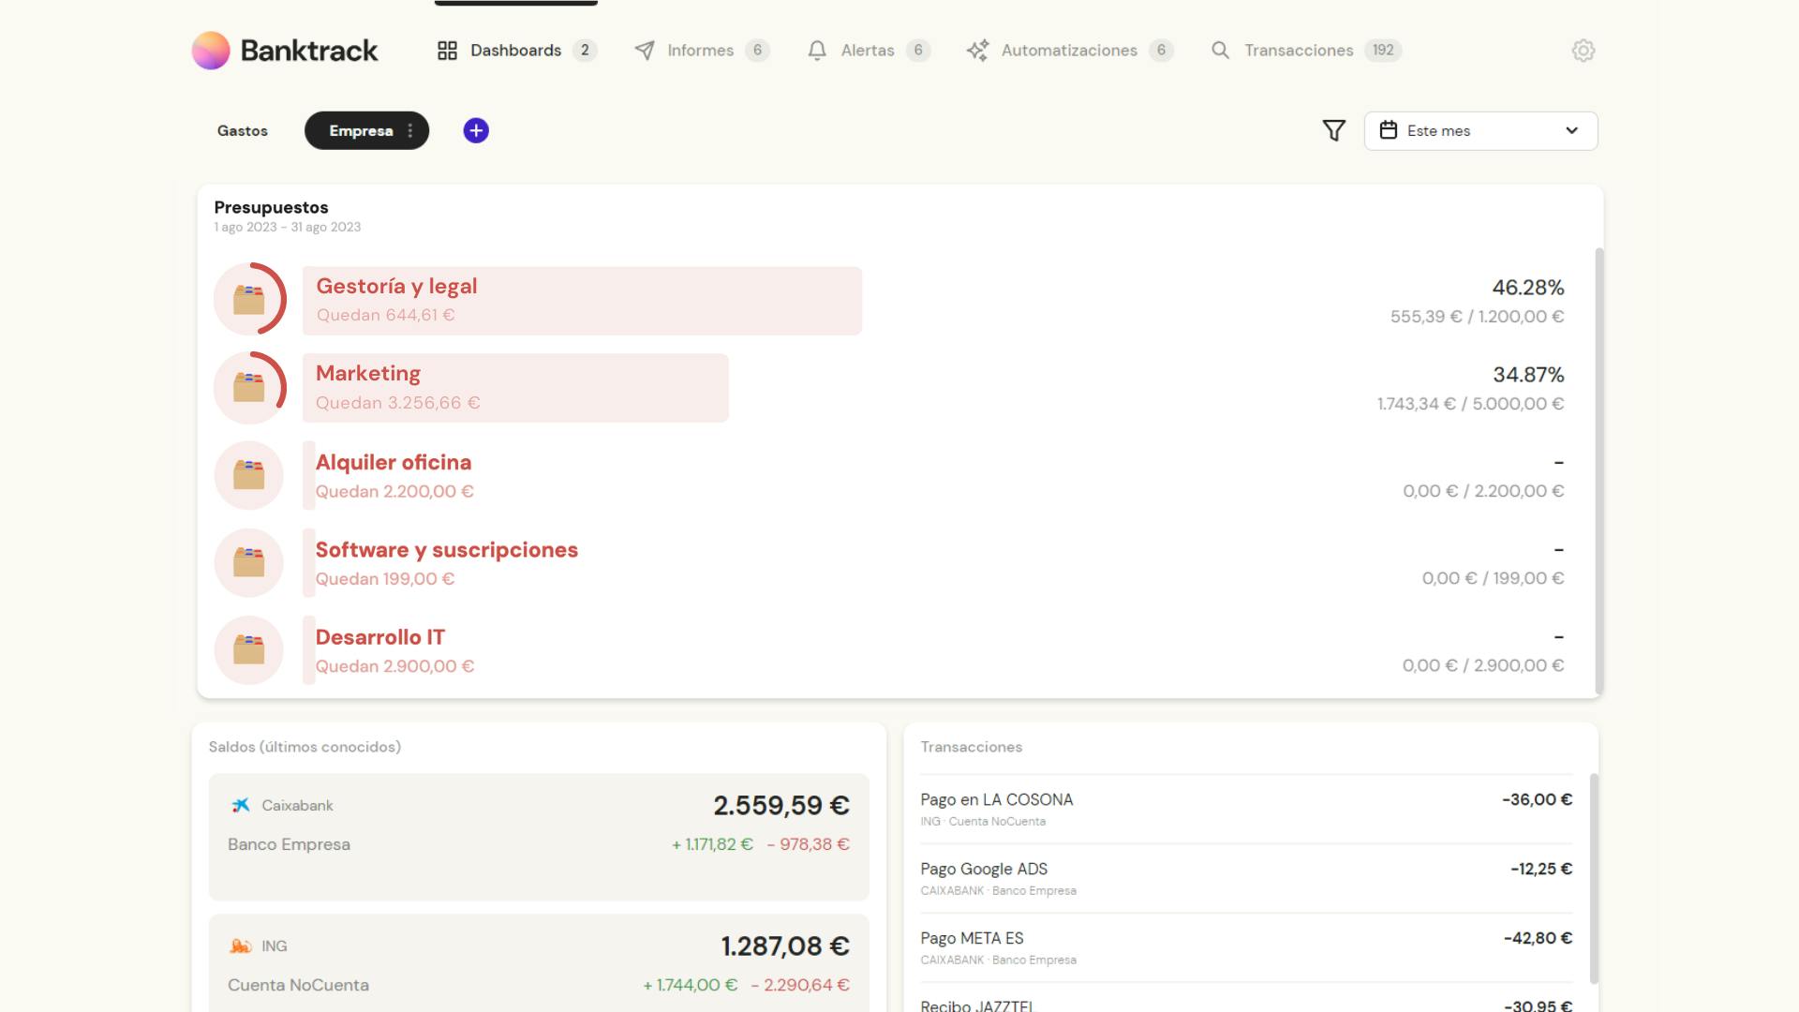Expand the Este mes date dropdown
The width and height of the screenshot is (1799, 1012).
coord(1571,131)
